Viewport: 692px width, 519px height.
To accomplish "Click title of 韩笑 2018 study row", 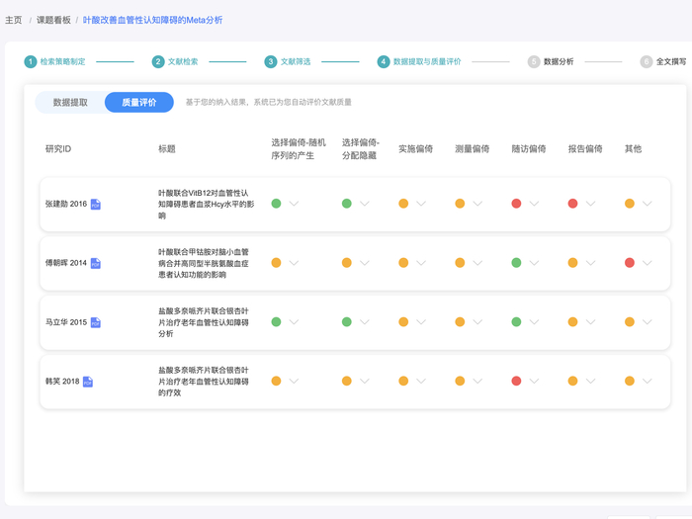I will [x=205, y=381].
